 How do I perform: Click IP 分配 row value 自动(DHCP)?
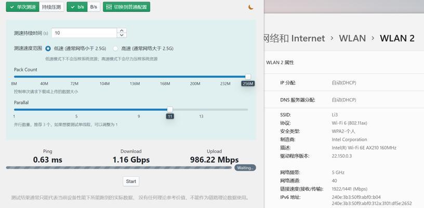point(344,83)
